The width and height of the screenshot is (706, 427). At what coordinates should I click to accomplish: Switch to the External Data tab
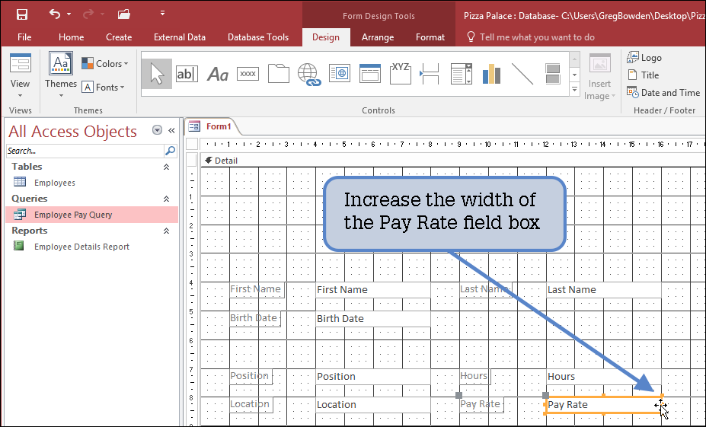(180, 37)
